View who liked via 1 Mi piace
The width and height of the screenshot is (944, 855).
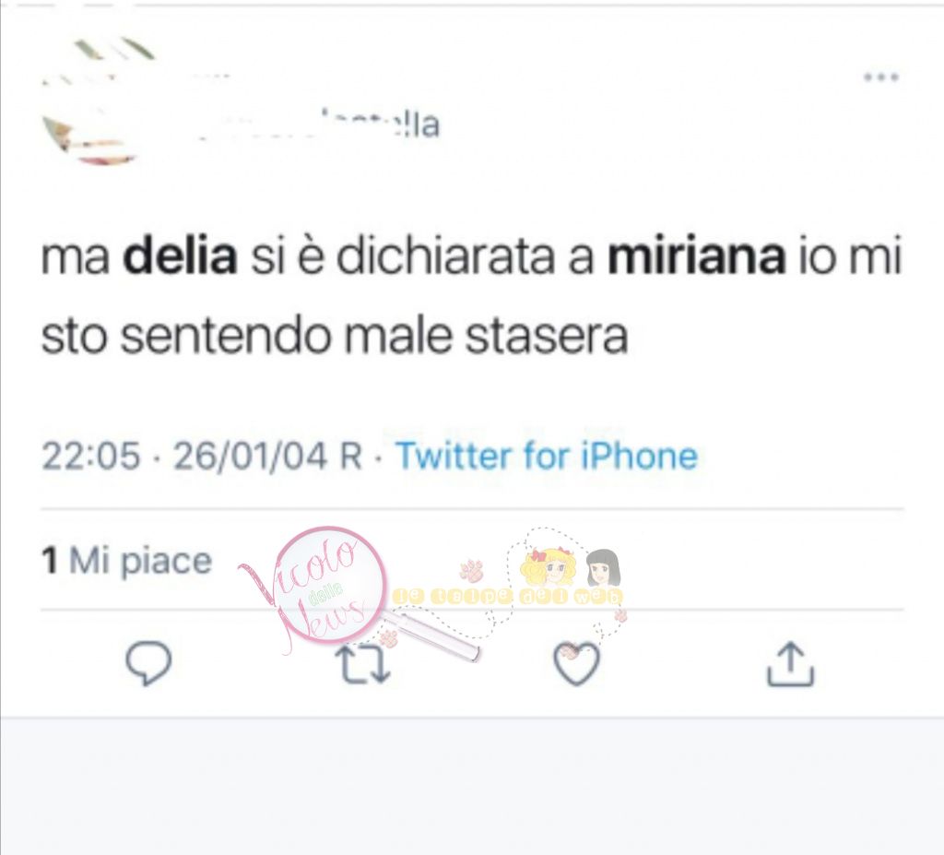pyautogui.click(x=126, y=561)
